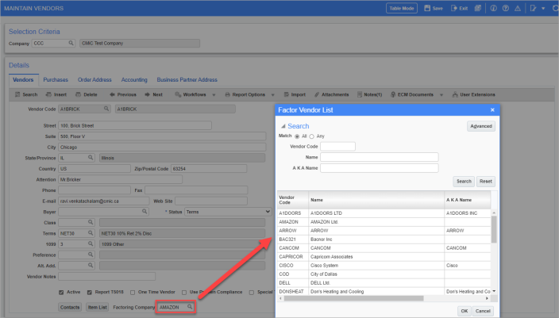
Task: Open 1099 lookup magnifier icon
Action: coord(91,244)
